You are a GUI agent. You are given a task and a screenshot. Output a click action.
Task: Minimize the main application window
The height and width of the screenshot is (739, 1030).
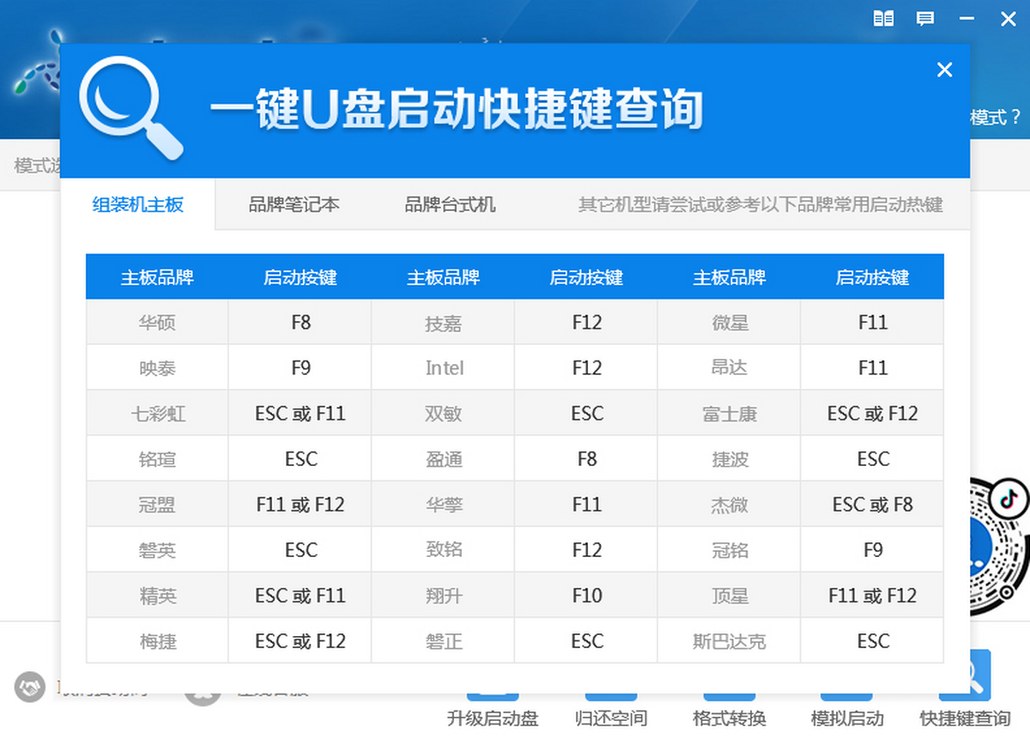(x=967, y=19)
